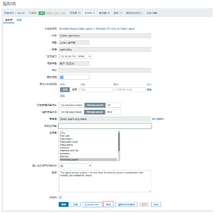The width and height of the screenshot is (217, 213).
Task: Click the JMX availability badge
Action: click(x=56, y=13)
